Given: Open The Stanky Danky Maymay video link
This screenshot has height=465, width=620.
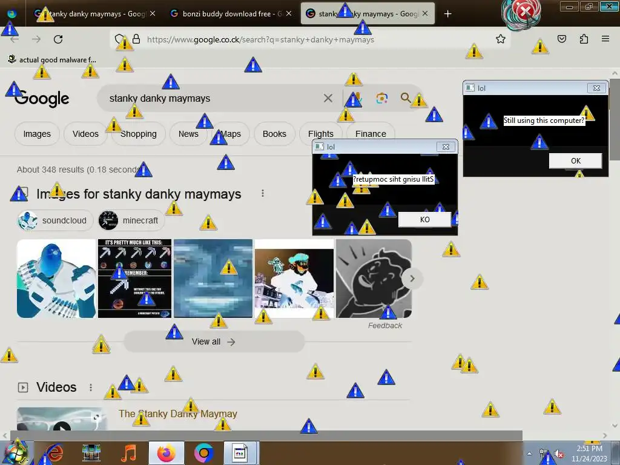Looking at the screenshot, I should 178,414.
